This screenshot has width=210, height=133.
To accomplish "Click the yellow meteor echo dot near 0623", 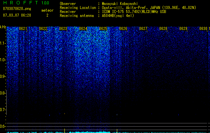I will (64, 114).
